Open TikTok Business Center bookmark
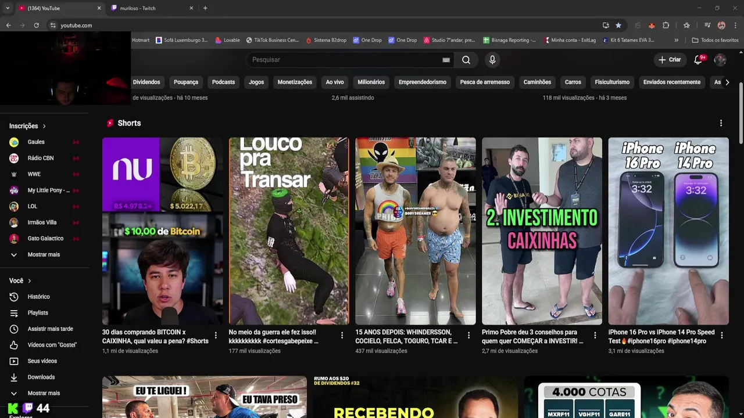The image size is (744, 418). coord(273,40)
